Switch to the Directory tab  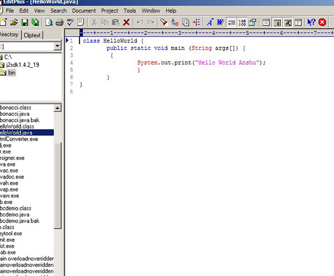pos(9,34)
